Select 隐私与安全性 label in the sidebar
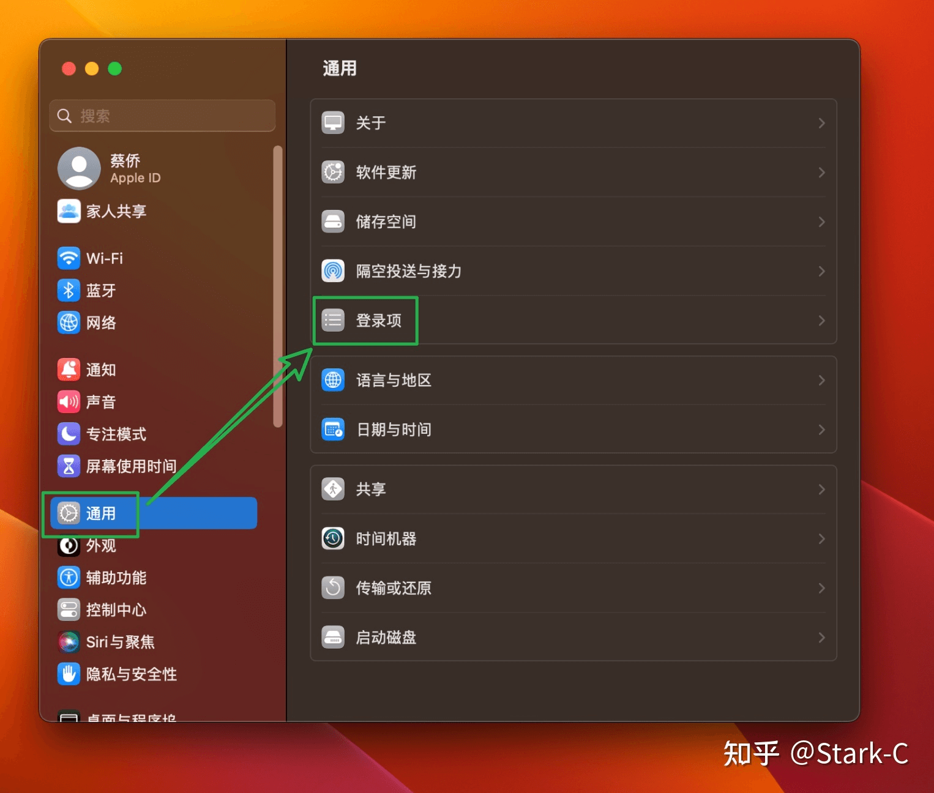 pyautogui.click(x=132, y=674)
